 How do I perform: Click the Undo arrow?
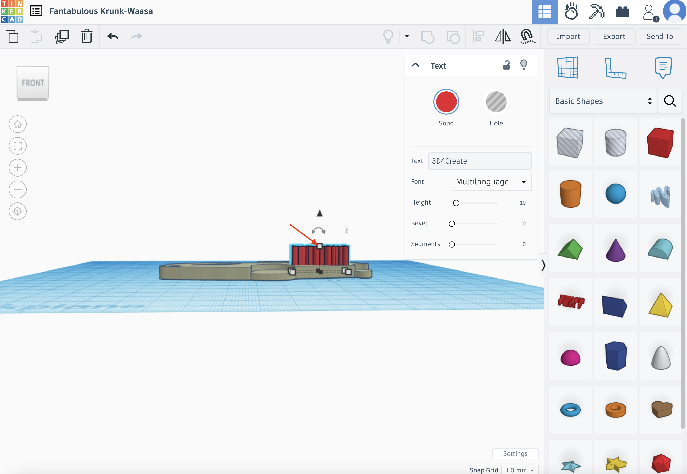point(112,37)
